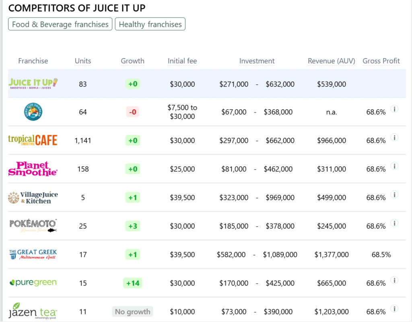Select the $311,000 revenue value
This screenshot has height=322, width=412.
coord(332,169)
